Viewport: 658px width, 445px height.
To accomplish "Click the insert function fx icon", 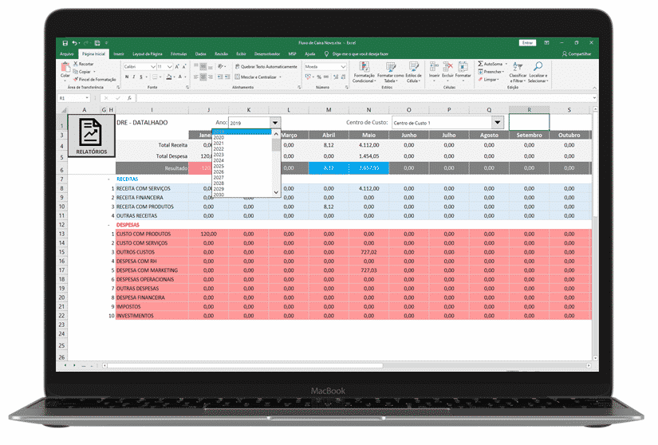I will coord(129,98).
